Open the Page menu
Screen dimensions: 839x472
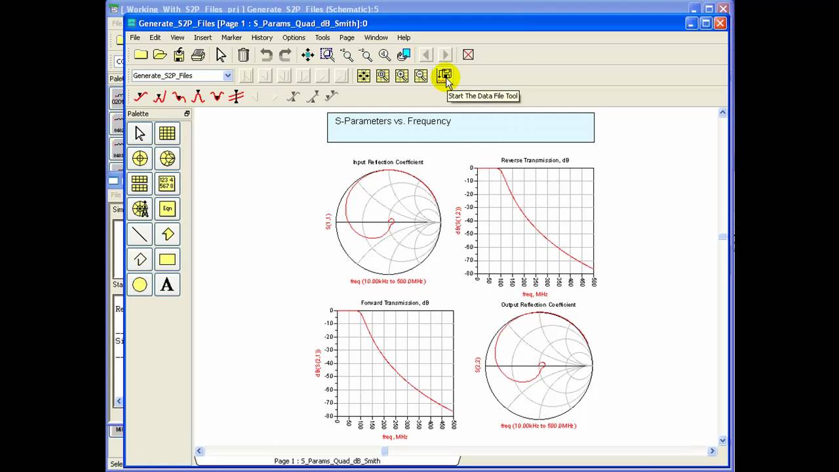(x=347, y=37)
